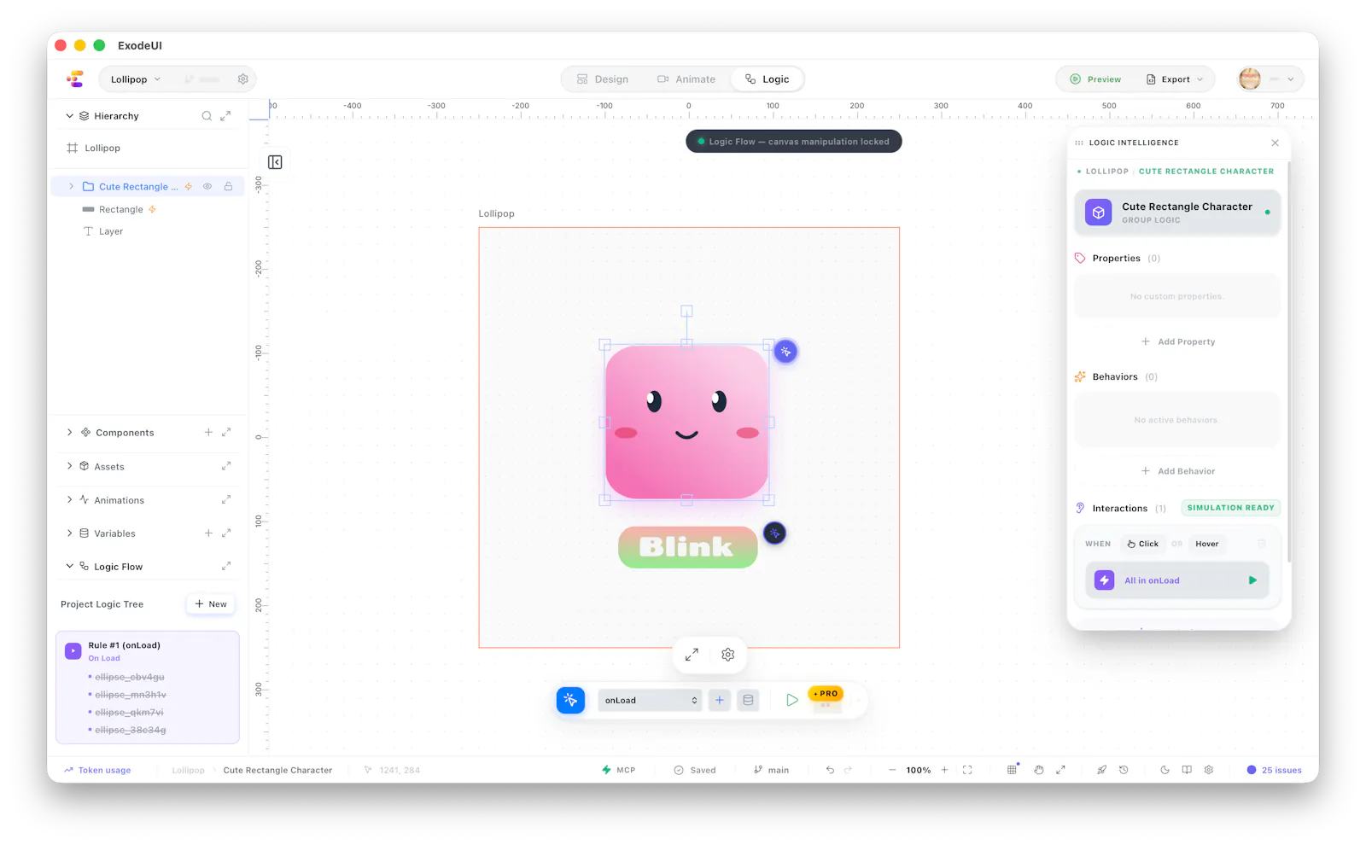Select Rule #1 (onLoad) card

tap(148, 687)
